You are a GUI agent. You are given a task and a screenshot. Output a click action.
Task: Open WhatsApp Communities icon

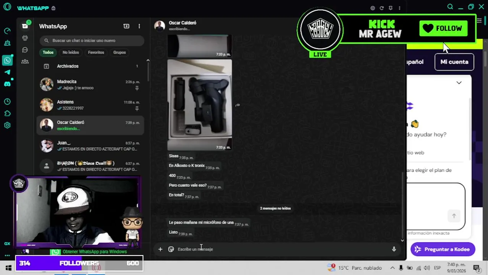[25, 61]
